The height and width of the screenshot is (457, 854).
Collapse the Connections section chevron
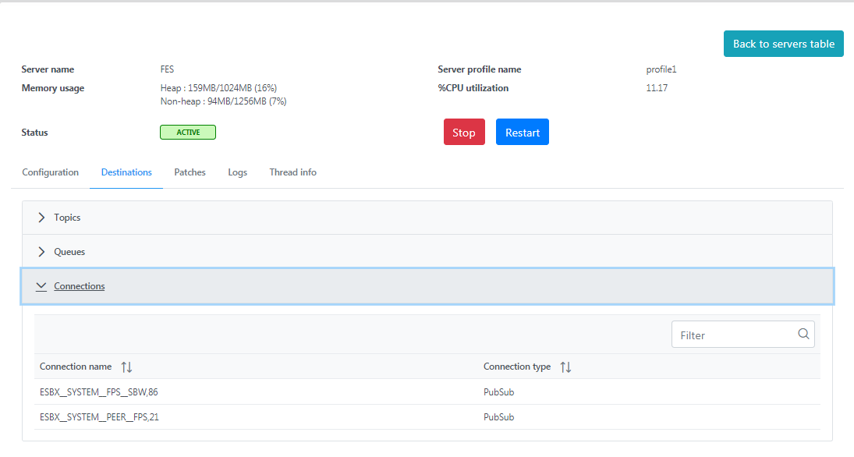41,286
